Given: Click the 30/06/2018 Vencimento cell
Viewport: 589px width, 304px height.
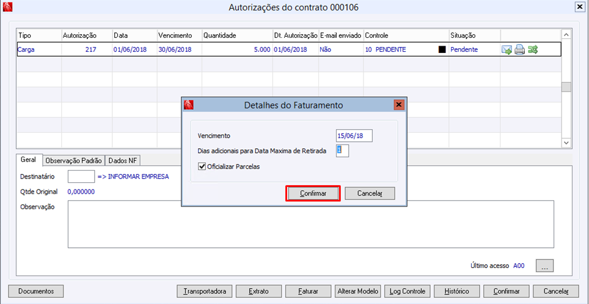Looking at the screenshot, I should [180, 49].
